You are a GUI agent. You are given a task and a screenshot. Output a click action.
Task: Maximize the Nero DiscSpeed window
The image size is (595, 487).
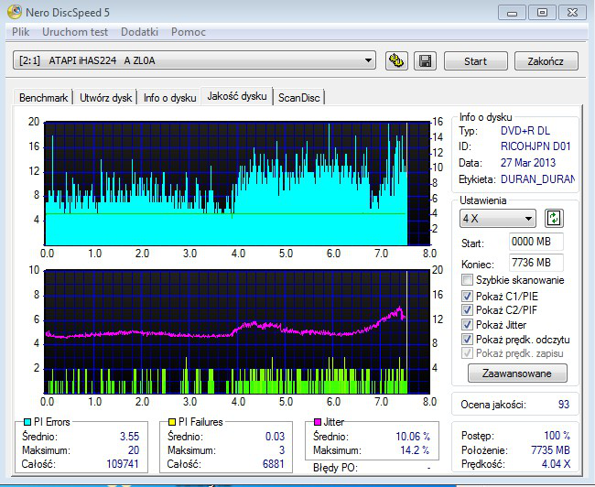pyautogui.click(x=542, y=13)
